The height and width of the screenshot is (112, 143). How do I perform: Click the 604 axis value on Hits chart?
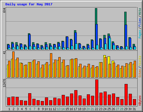point(4,10)
